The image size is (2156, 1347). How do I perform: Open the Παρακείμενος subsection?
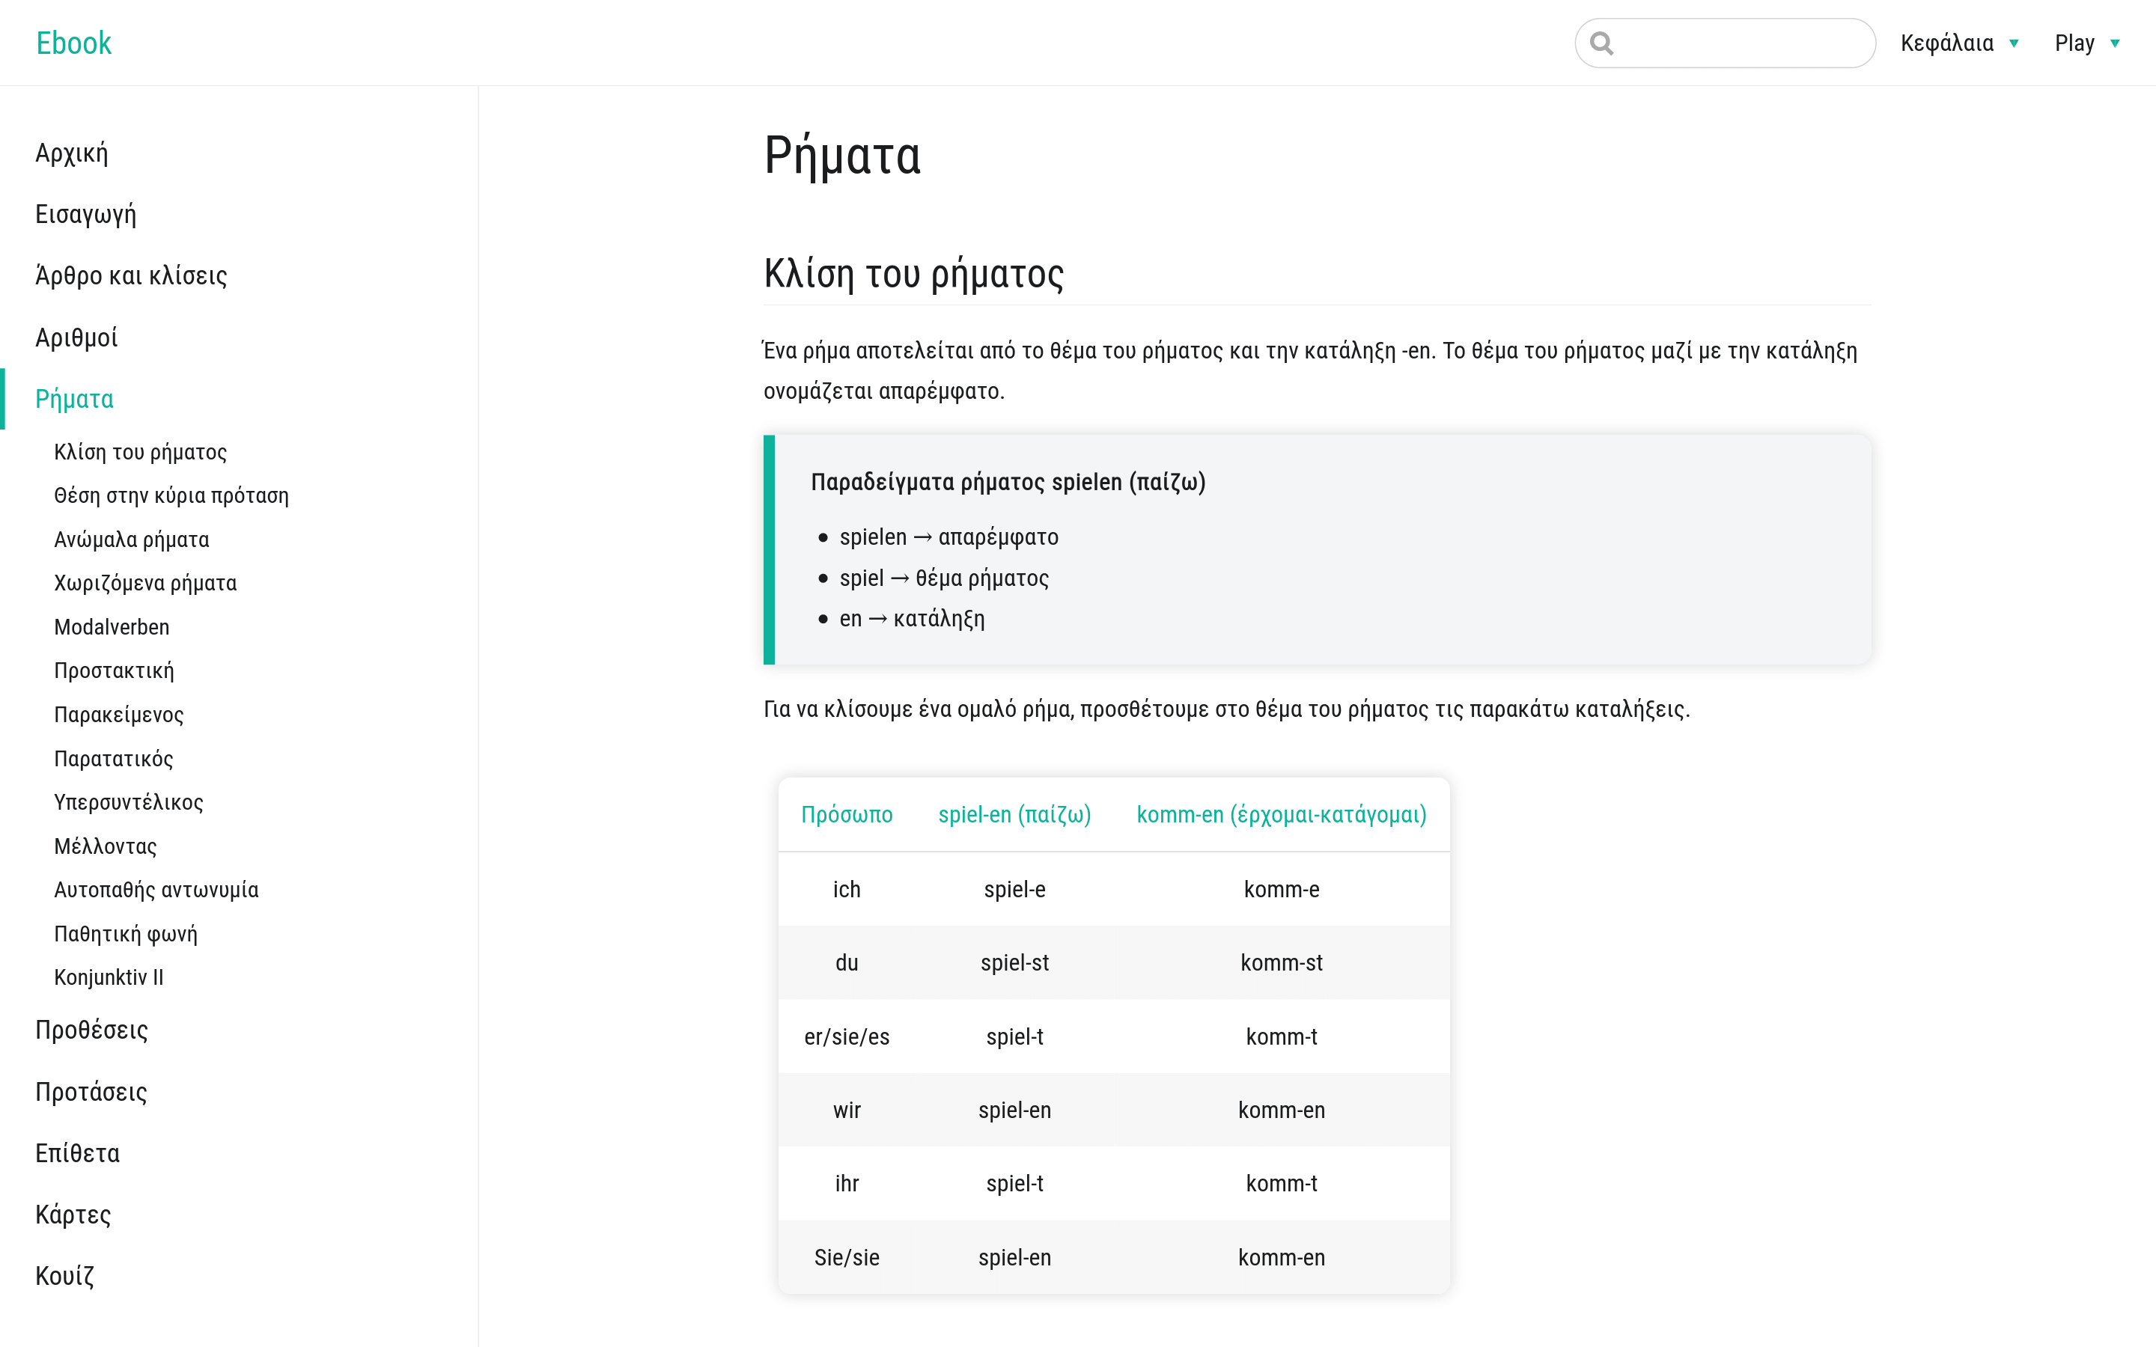coord(118,715)
